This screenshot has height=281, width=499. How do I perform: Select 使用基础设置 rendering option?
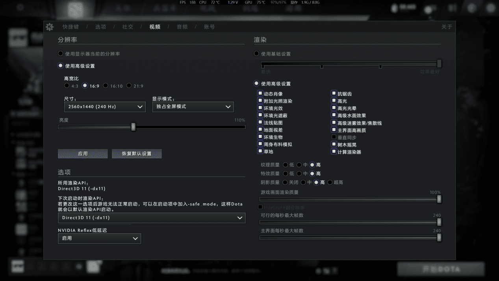tap(257, 54)
